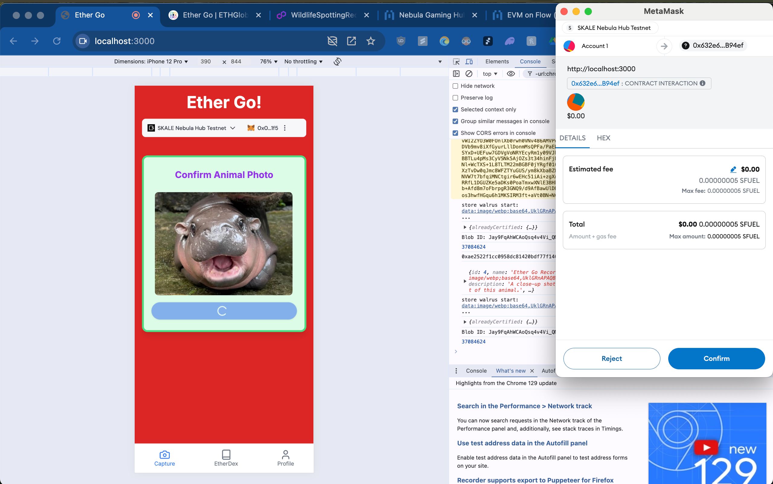Open Search in the Performance link
This screenshot has height=484, width=773.
(x=524, y=406)
